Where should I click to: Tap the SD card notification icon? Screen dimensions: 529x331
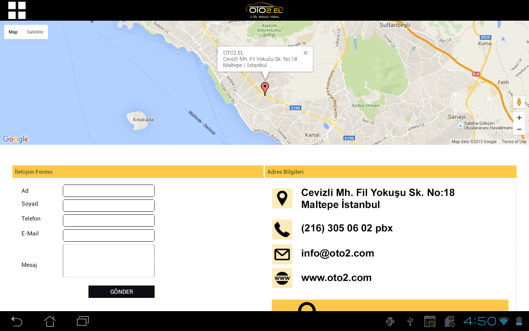tap(450, 321)
